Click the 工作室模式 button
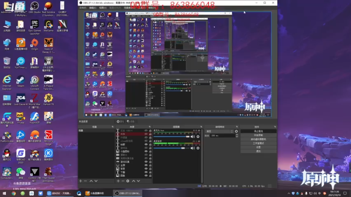The image size is (351, 197). [x=258, y=144]
